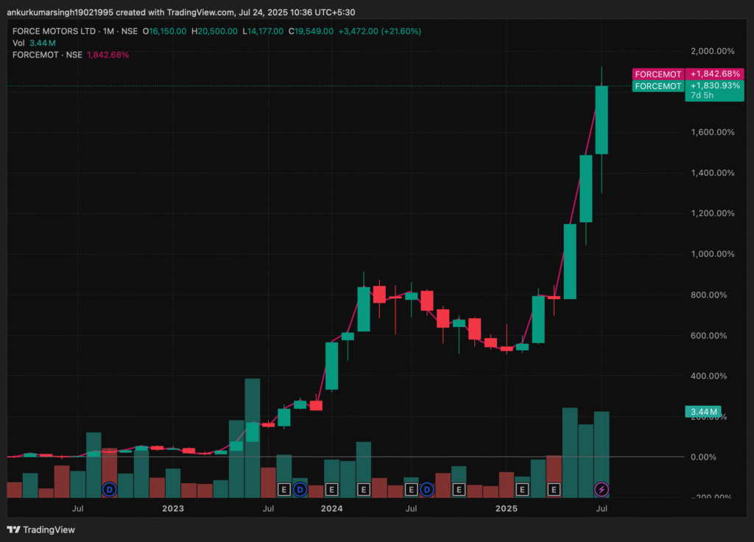Select the FORCE MOTORS LTD · 1M · NSE title
The image size is (754, 542).
coord(75,31)
